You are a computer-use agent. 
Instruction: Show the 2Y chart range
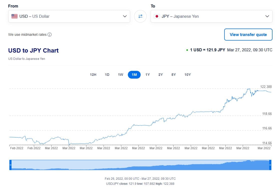click(x=161, y=75)
